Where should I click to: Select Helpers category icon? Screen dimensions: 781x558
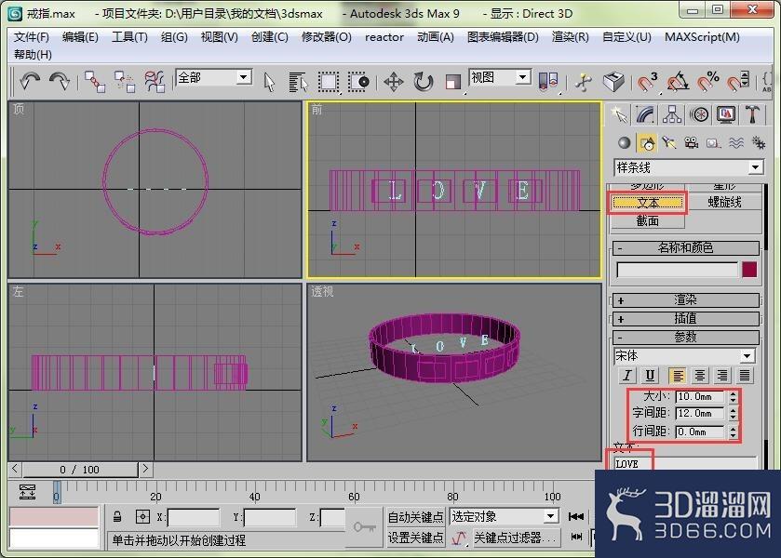714,143
